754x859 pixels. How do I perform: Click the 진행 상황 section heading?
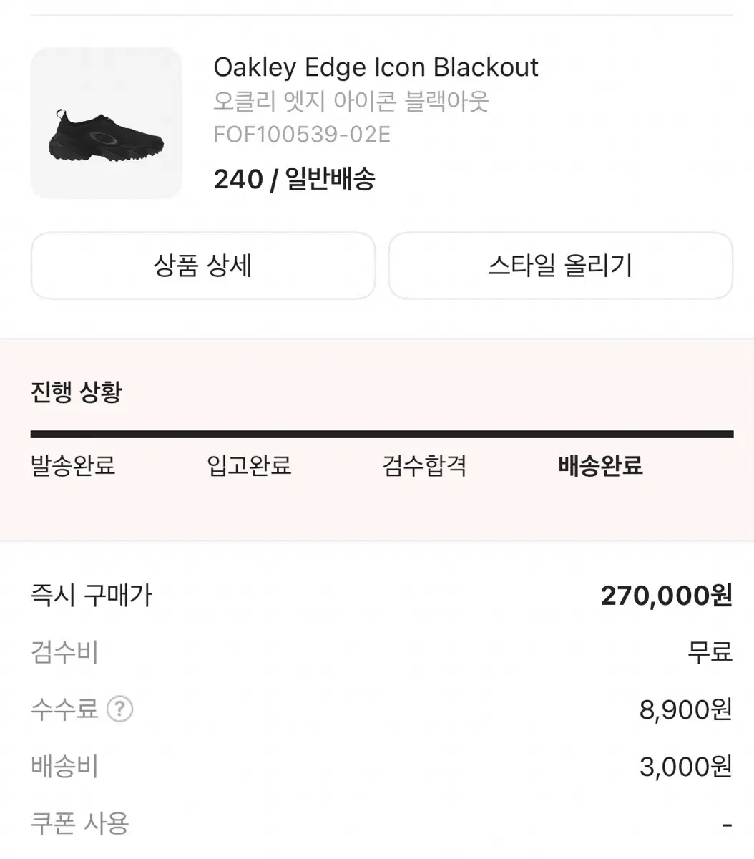[x=77, y=392]
